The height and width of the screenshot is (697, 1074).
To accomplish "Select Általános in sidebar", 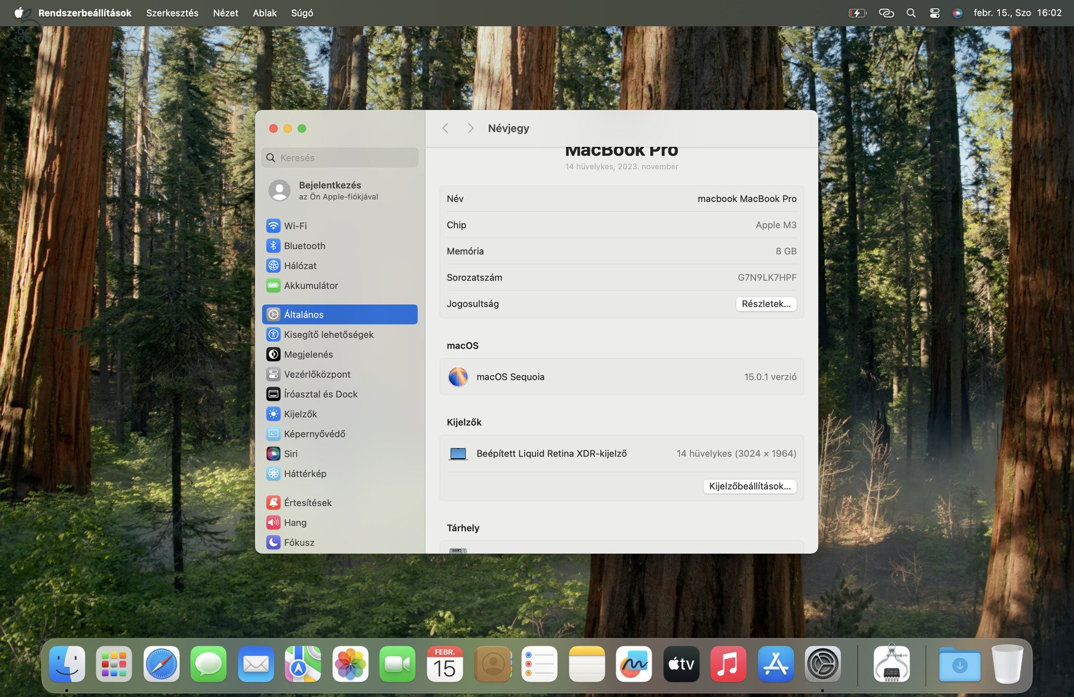I will pyautogui.click(x=339, y=315).
